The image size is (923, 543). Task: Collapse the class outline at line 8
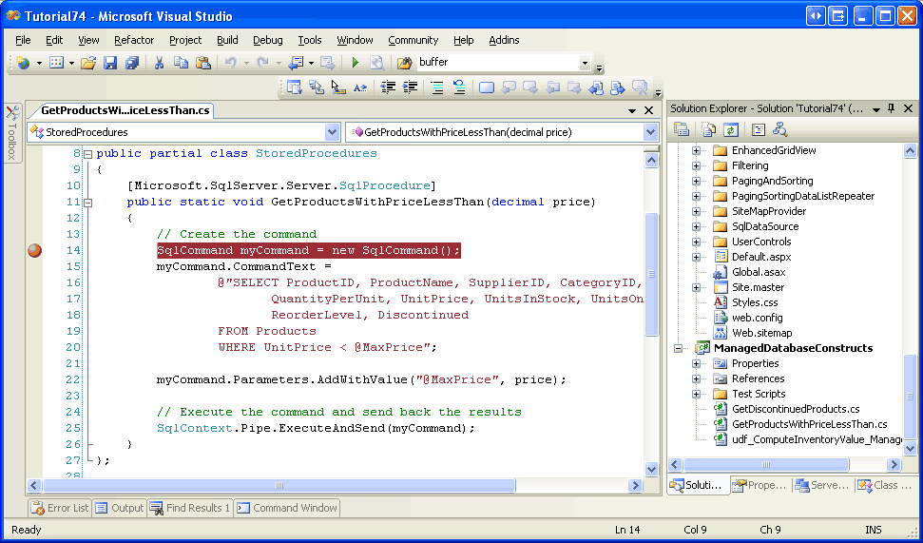coord(87,154)
